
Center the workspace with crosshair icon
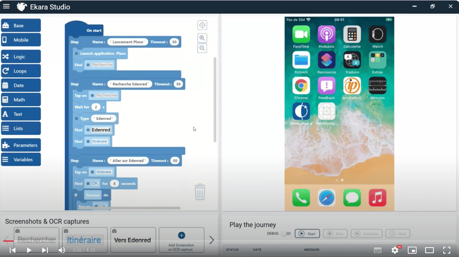point(202,25)
